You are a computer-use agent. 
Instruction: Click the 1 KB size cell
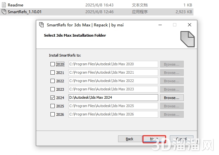pos(188,5)
